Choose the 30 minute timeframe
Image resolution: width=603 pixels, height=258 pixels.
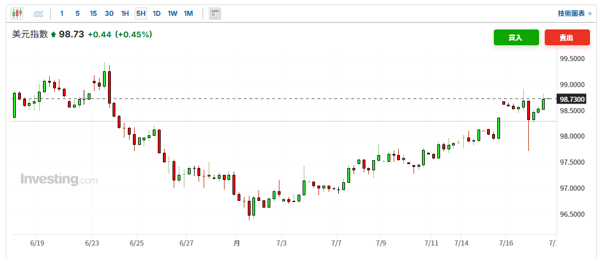tap(109, 14)
